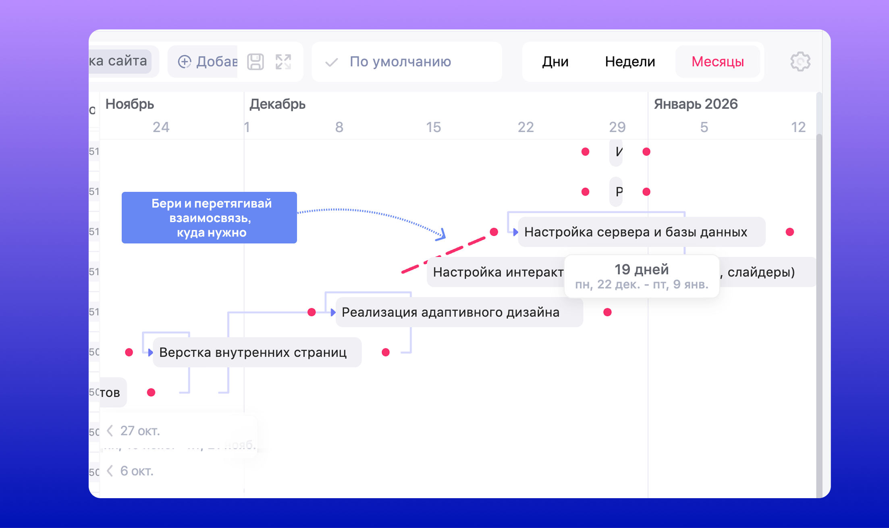Click the plus circle Добавить icon

pyautogui.click(x=185, y=62)
